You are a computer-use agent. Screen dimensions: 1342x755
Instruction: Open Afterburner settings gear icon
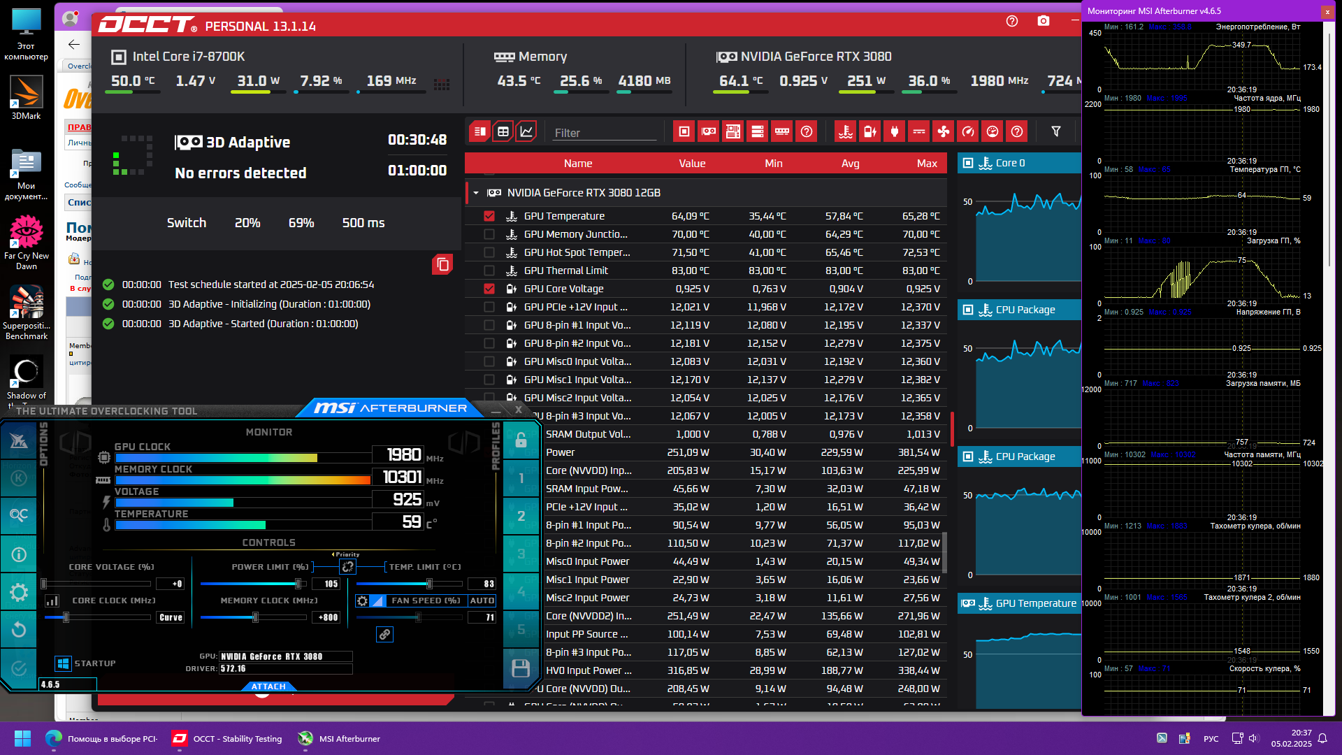click(19, 593)
